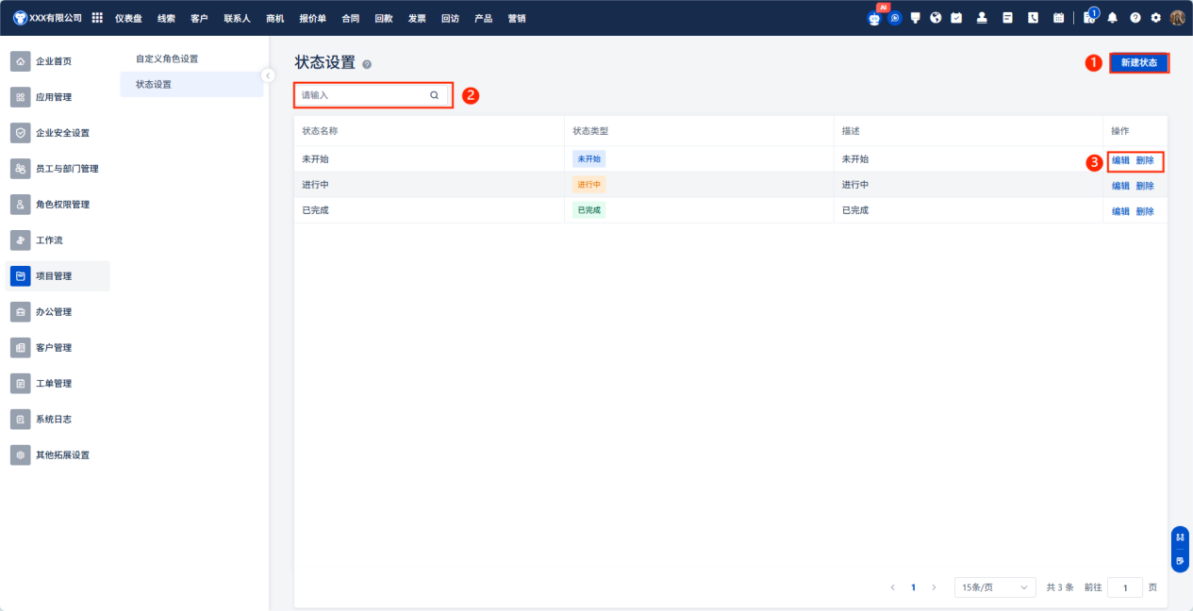The height and width of the screenshot is (611, 1193).
Task: Open the phone book icon
Action: click(1033, 18)
